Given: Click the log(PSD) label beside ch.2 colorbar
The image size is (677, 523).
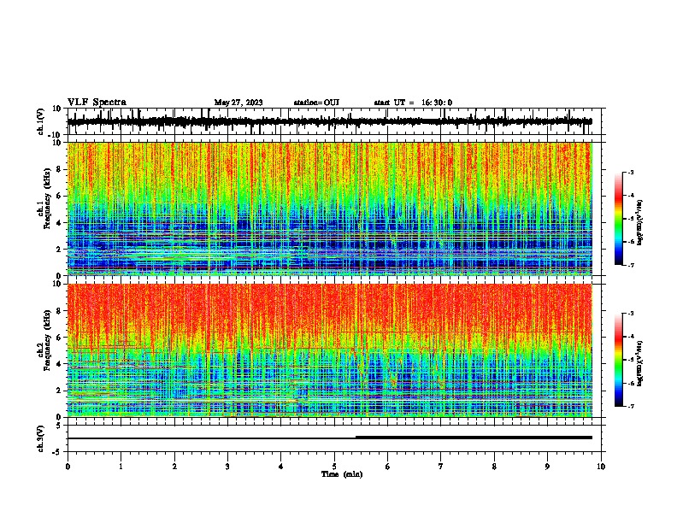Looking at the screenshot, I should pyautogui.click(x=640, y=363).
